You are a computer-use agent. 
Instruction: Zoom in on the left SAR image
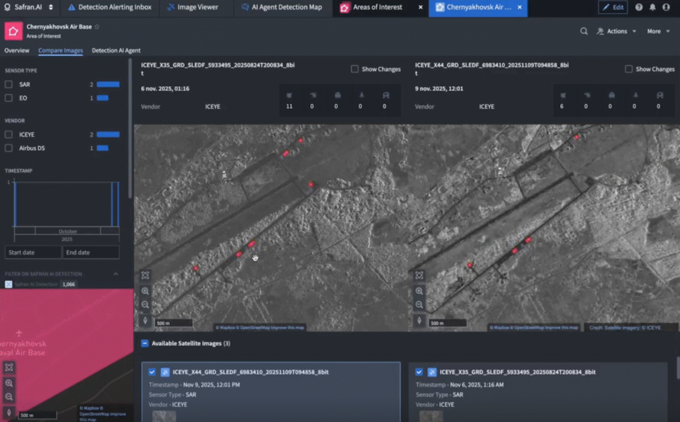point(145,291)
